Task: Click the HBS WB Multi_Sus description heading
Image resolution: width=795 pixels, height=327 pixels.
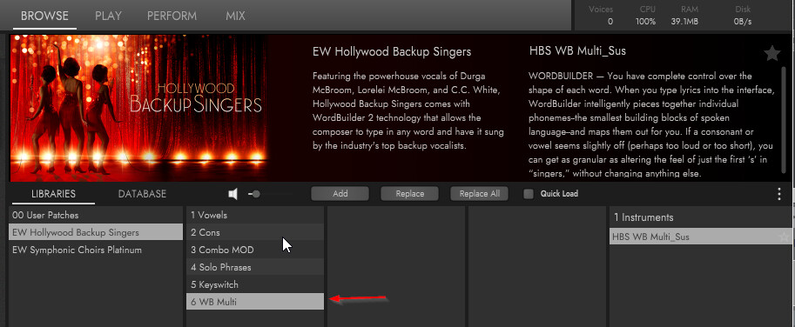Action: tap(577, 51)
